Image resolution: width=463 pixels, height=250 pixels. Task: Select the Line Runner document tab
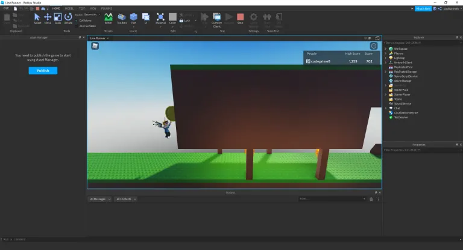98,38
